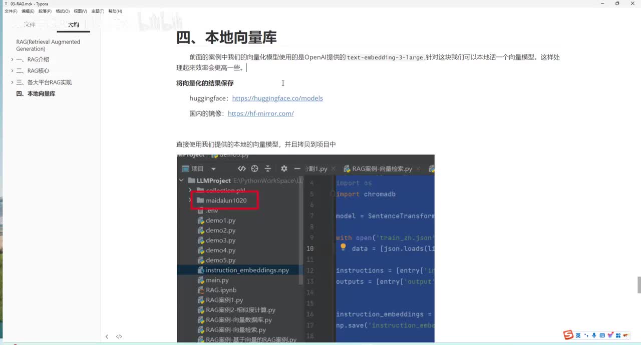Open the 主题(T) menu
The image size is (641, 345).
(x=98, y=11)
